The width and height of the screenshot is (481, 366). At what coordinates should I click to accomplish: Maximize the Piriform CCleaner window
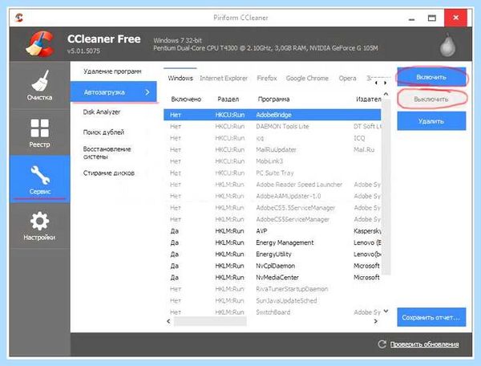(432, 18)
